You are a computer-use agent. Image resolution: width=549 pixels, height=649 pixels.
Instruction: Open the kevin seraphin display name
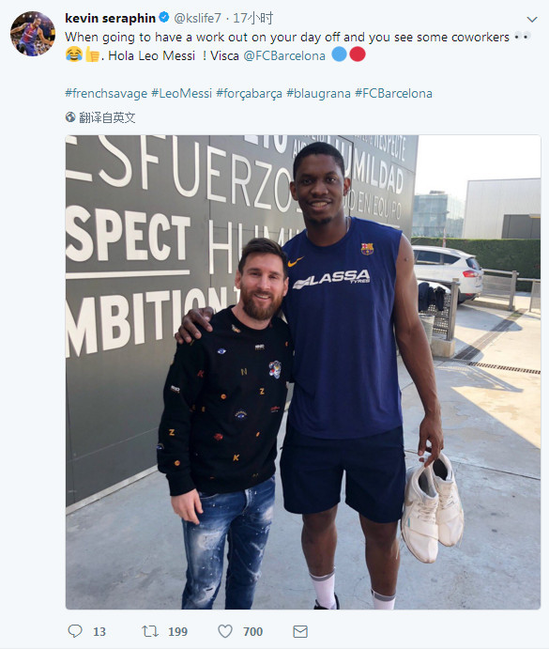click(x=110, y=18)
